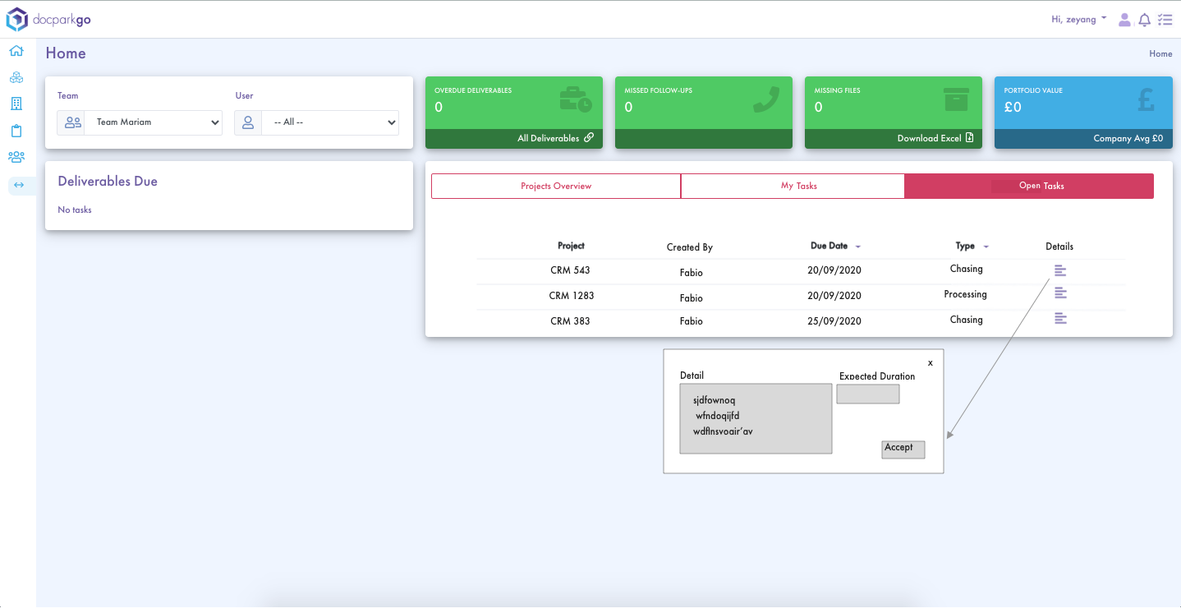Click the home icon in sidebar
This screenshot has width=1181, height=613.
pyautogui.click(x=16, y=52)
